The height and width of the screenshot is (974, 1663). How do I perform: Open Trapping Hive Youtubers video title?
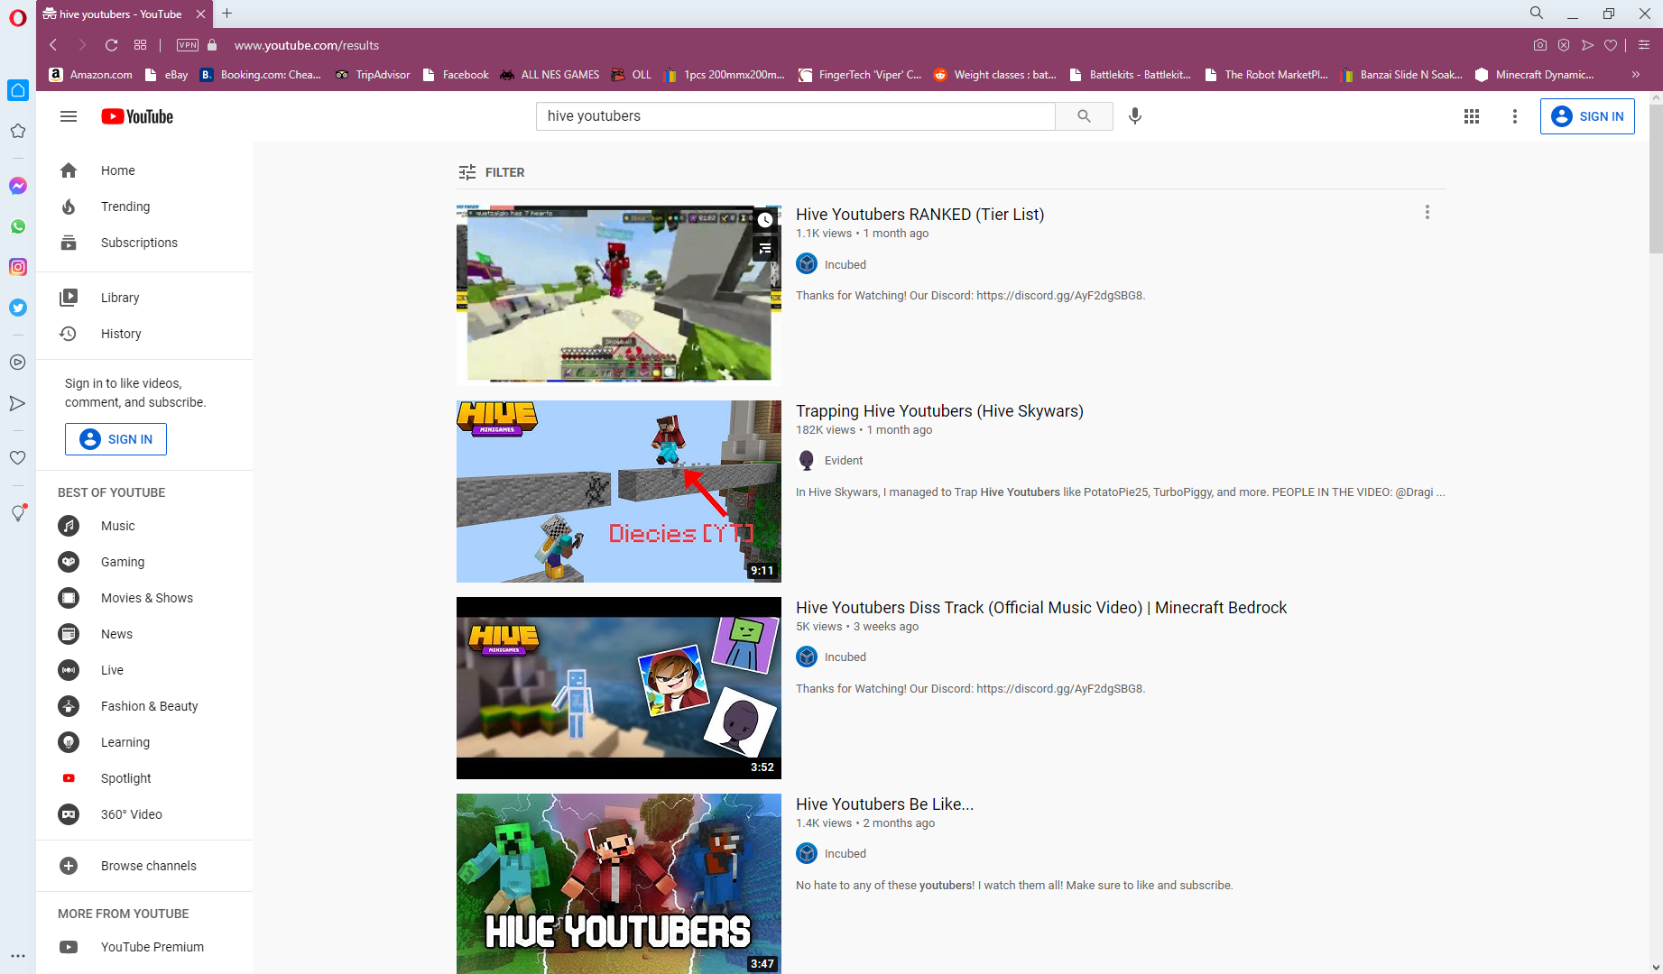[x=939, y=411]
